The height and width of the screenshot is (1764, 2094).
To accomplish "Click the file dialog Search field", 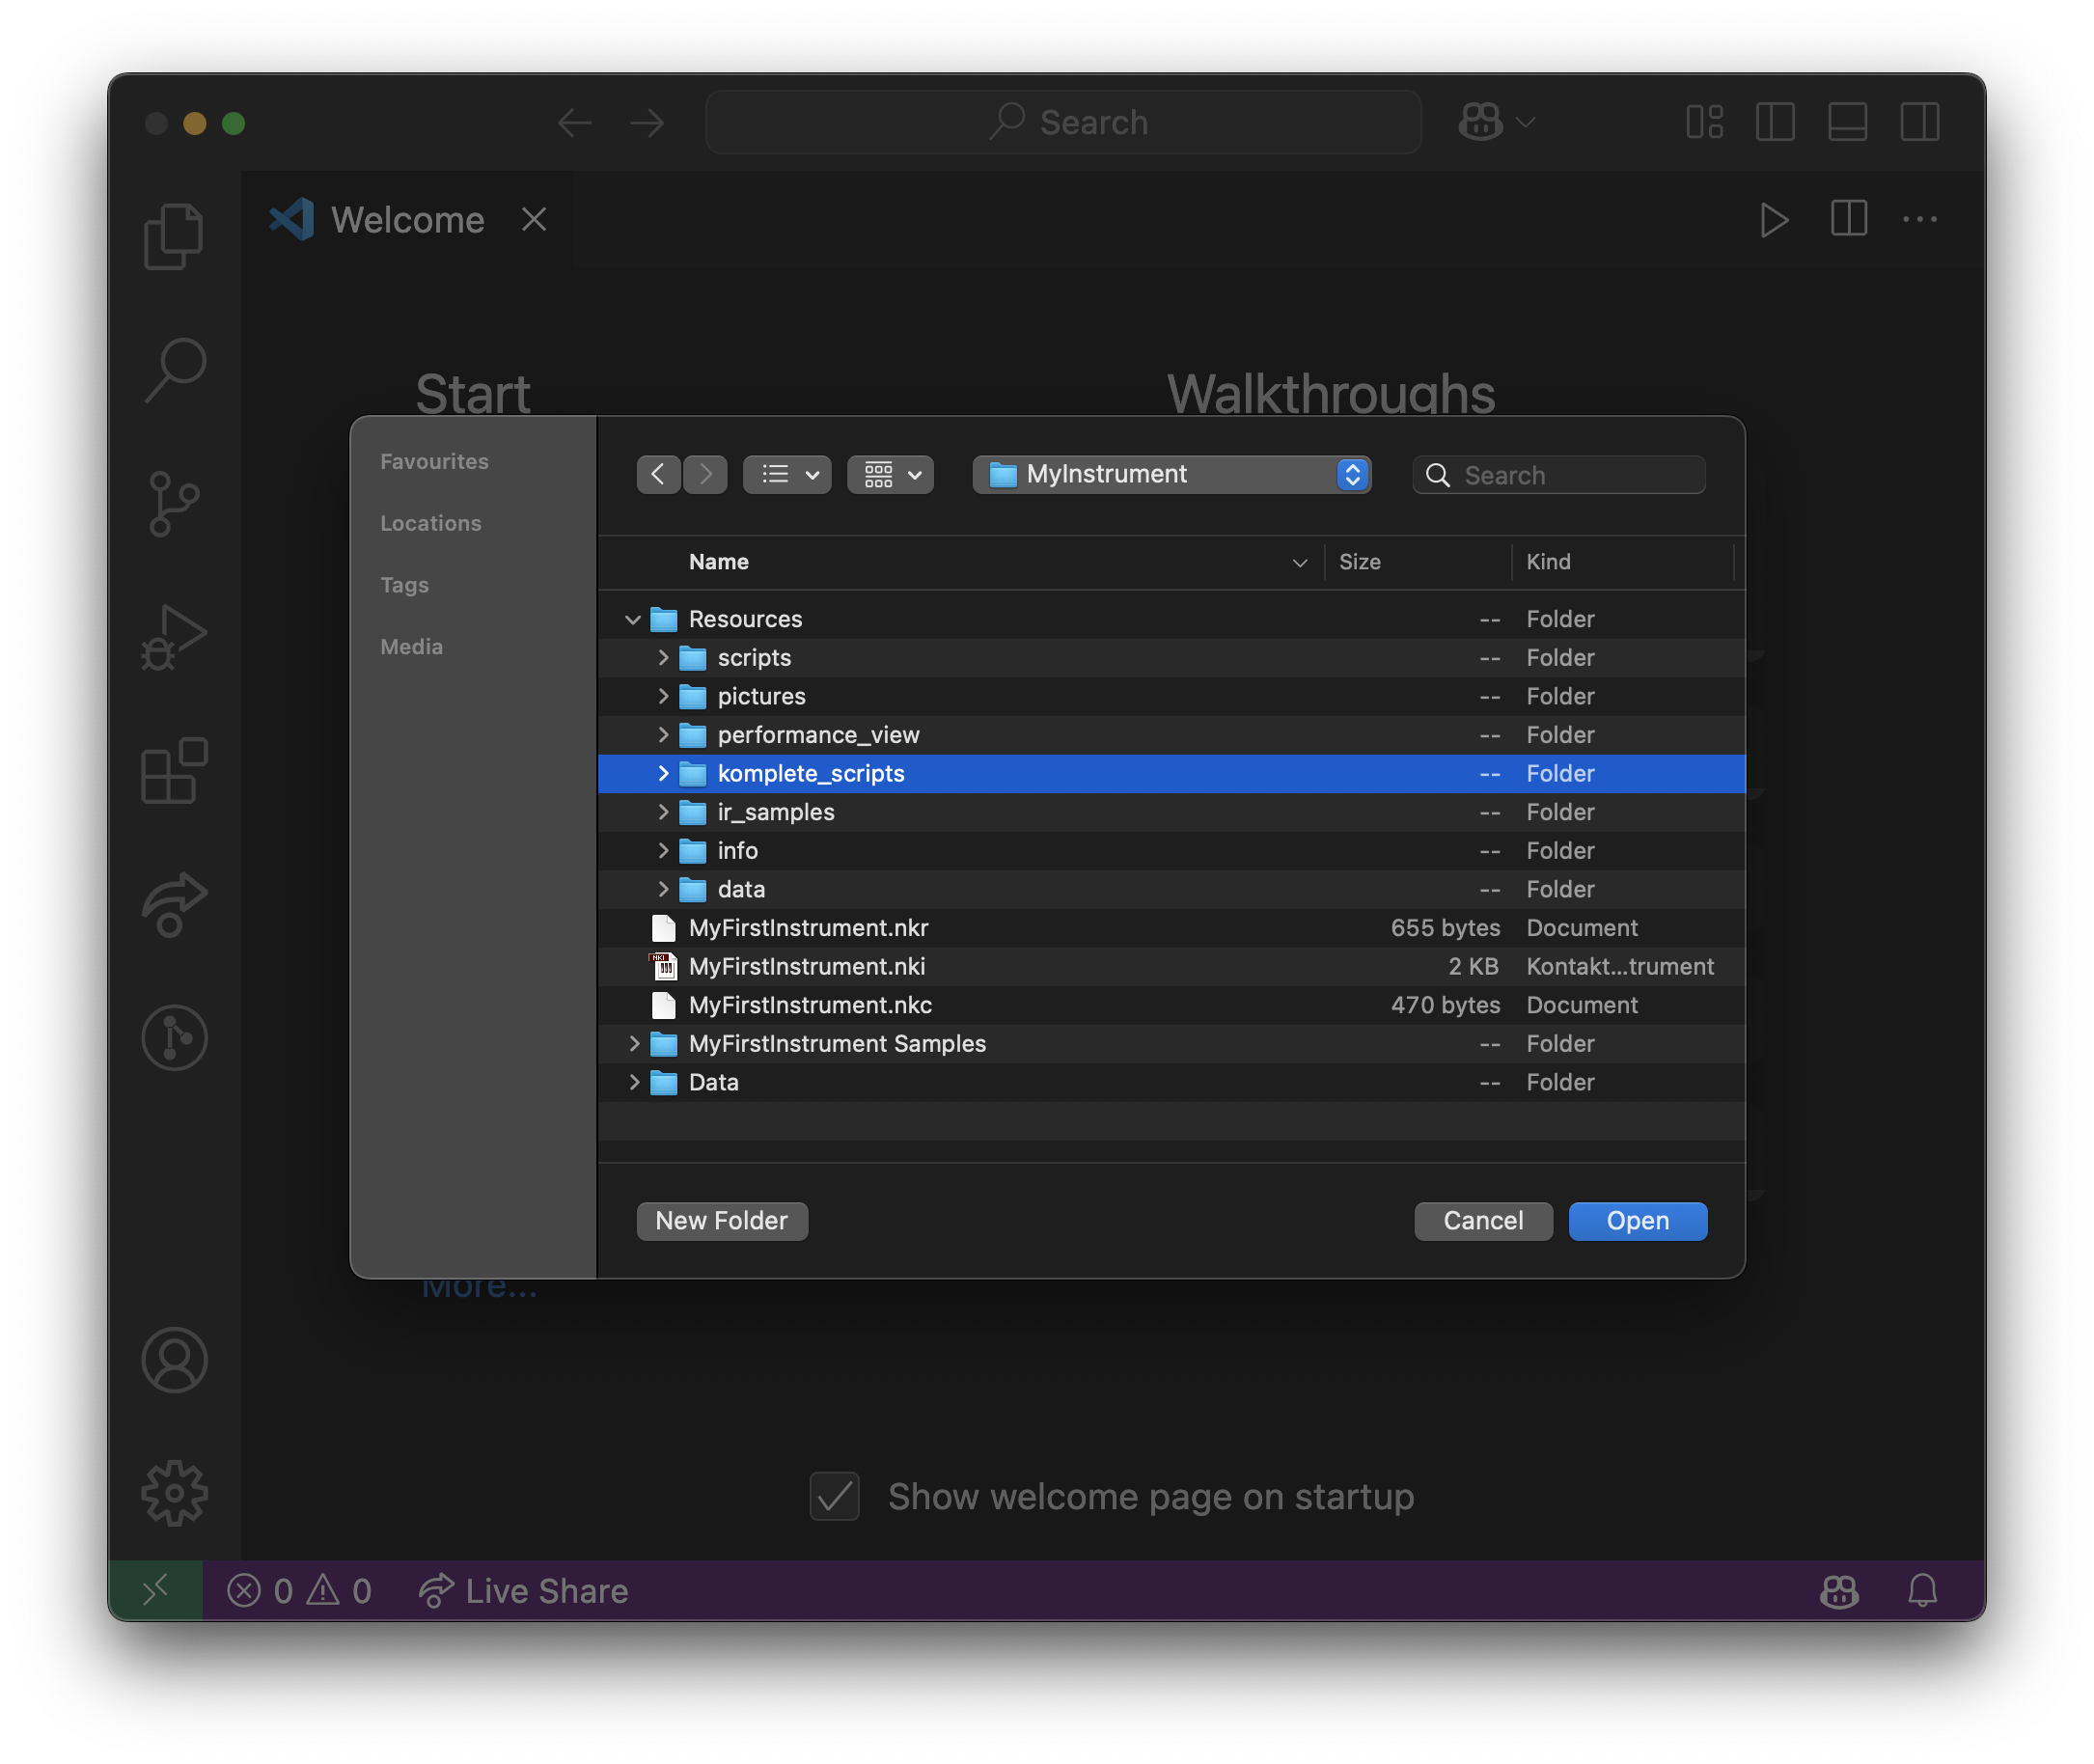I will click(x=1558, y=474).
